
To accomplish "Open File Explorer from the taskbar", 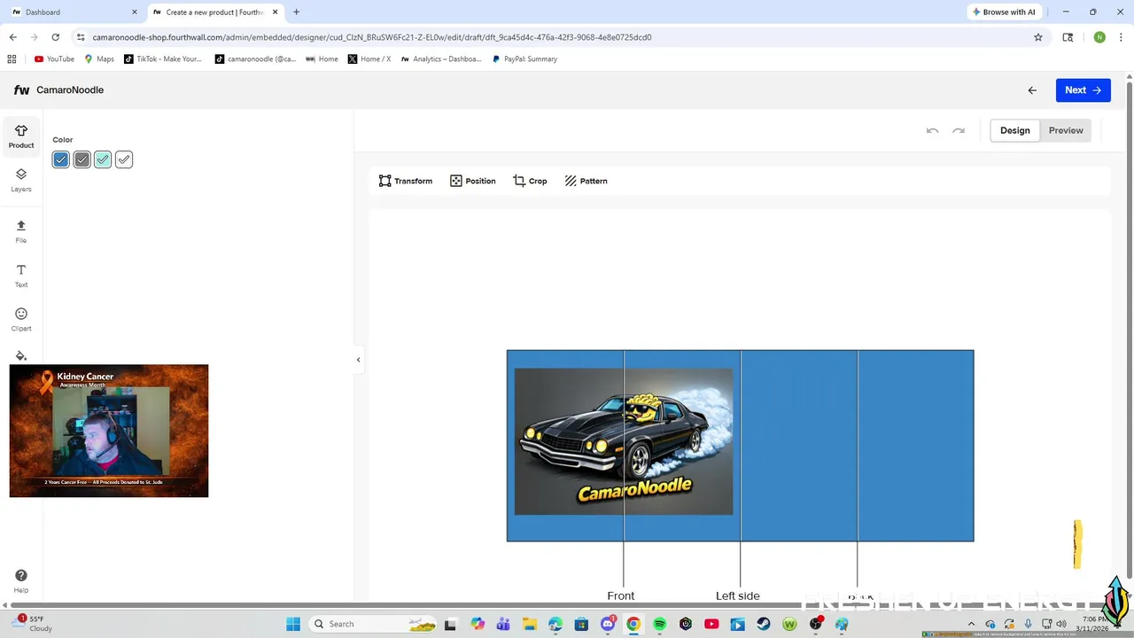I will pyautogui.click(x=530, y=624).
